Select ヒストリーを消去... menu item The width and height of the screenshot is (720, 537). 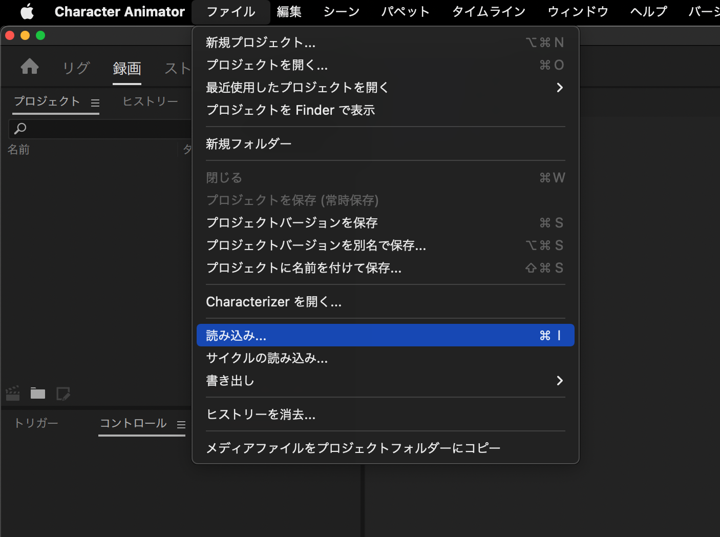click(385, 415)
